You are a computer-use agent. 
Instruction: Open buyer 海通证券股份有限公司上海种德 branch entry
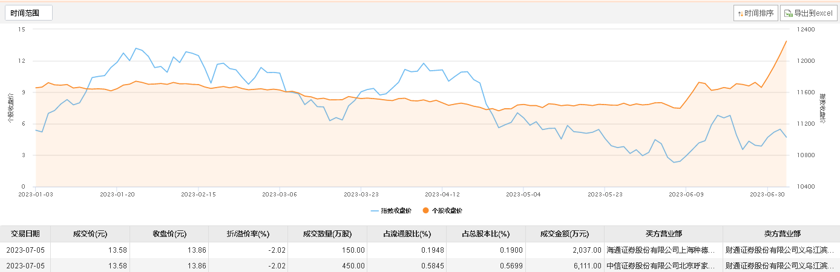tap(663, 250)
